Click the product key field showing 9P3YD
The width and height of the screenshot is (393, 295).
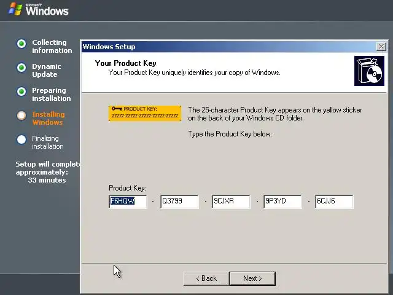pos(282,202)
